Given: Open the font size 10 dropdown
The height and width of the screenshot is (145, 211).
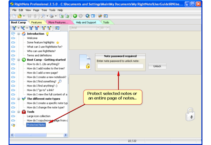Looking at the screenshot, I should tap(108, 28).
